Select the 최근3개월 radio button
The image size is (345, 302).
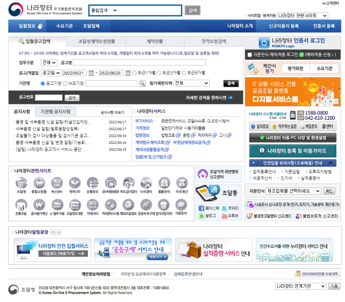pos(159,73)
